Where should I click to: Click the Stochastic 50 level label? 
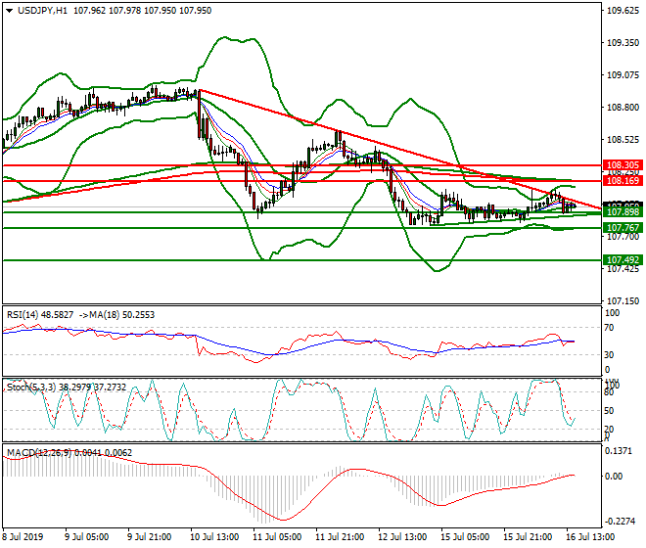pyautogui.click(x=610, y=411)
